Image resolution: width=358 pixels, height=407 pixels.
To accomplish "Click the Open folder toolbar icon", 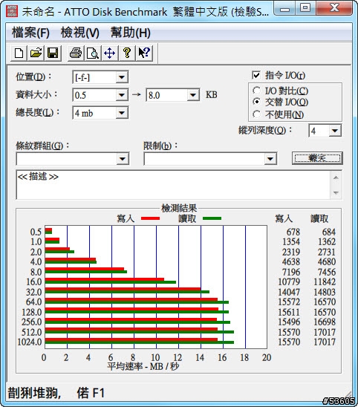I will click(x=36, y=53).
